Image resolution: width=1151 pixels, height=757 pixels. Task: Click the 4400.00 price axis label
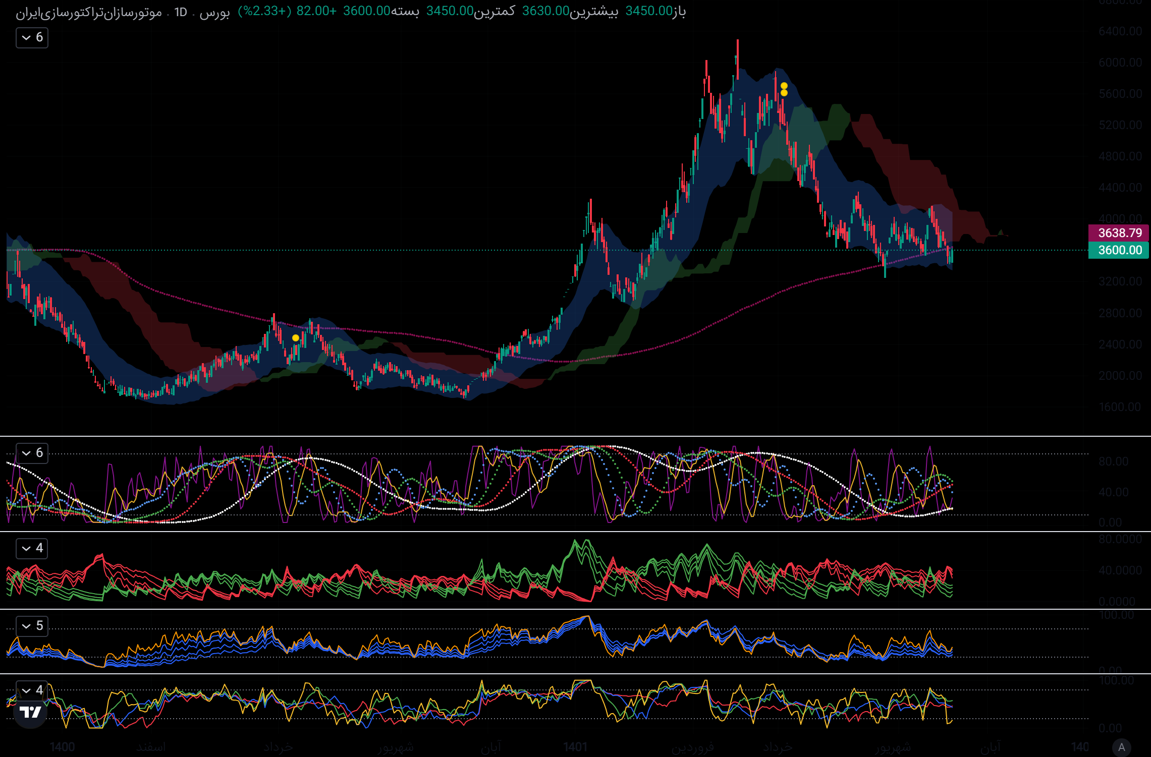(1120, 188)
